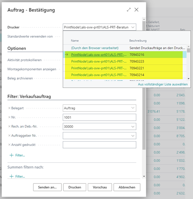Image resolution: width=193 pixels, height=199 pixels.
Task: Open the Auftraggeber Nr. dropdown arrow
Action: (133, 136)
